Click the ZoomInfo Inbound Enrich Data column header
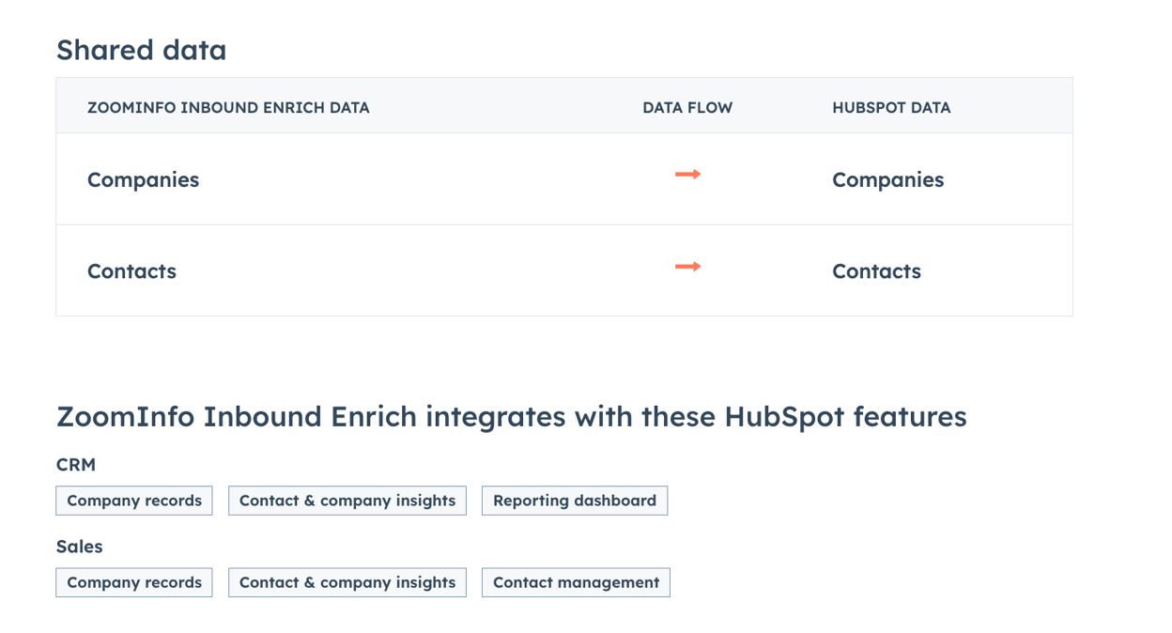The image size is (1172, 633). click(x=229, y=107)
